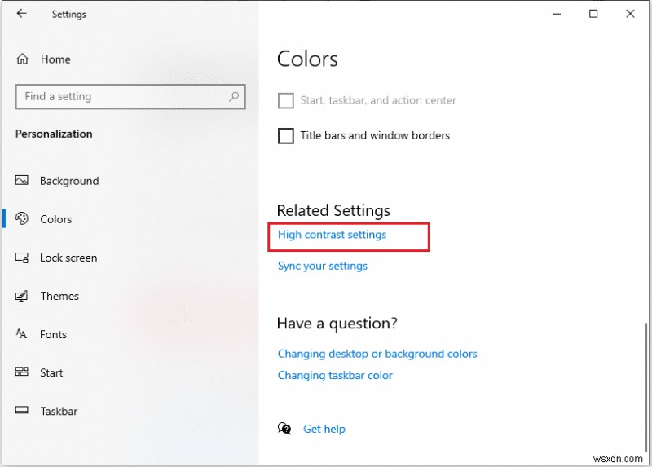
Task: Open Changing desktop or background colors link
Action: coord(377,354)
